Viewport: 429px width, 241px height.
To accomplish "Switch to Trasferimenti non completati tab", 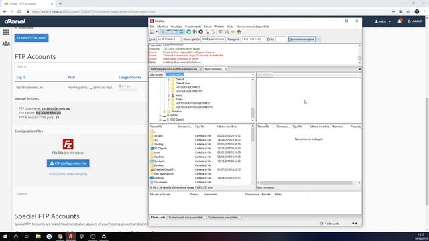I will (186, 218).
